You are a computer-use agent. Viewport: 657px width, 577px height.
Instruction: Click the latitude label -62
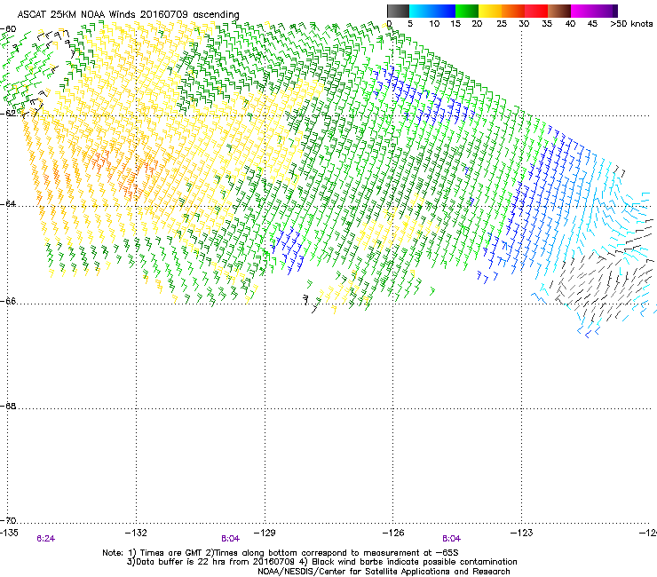click(8, 114)
